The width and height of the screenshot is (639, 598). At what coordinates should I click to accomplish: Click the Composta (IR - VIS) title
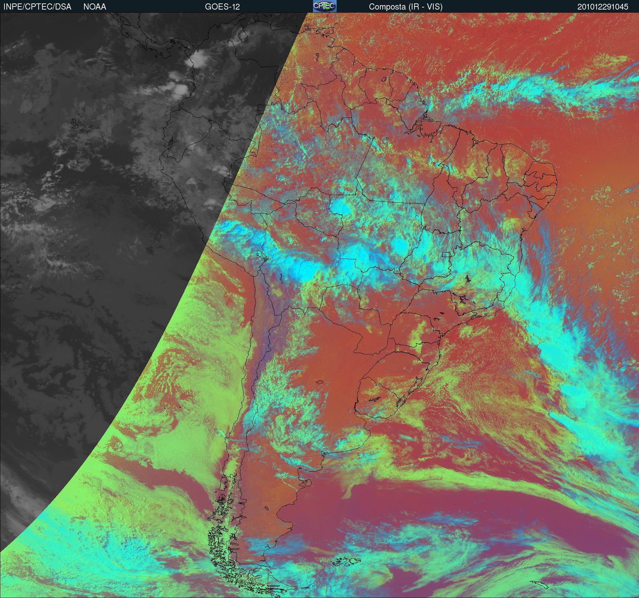406,7
